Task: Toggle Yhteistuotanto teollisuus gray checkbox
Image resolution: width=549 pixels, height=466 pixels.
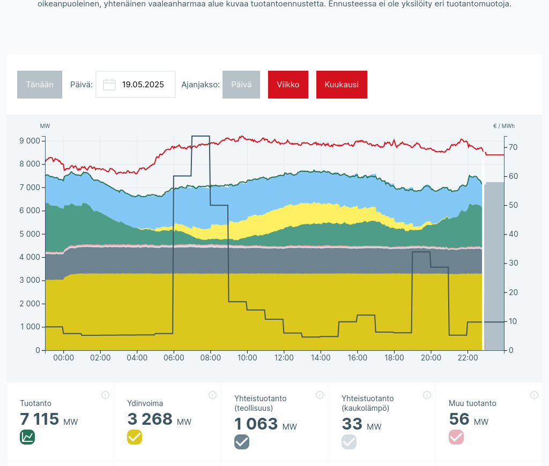Action: click(x=242, y=442)
